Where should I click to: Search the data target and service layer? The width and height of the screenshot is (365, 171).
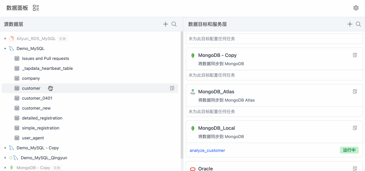[x=358, y=24]
